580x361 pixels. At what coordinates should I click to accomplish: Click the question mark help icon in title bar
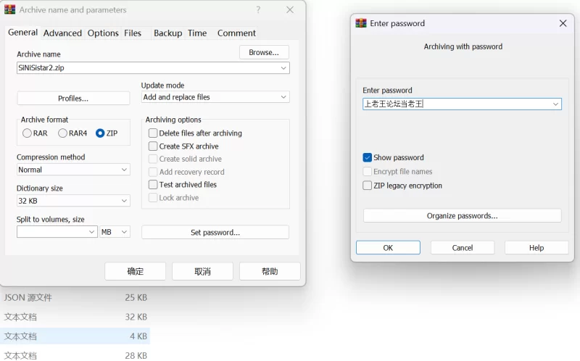[258, 9]
